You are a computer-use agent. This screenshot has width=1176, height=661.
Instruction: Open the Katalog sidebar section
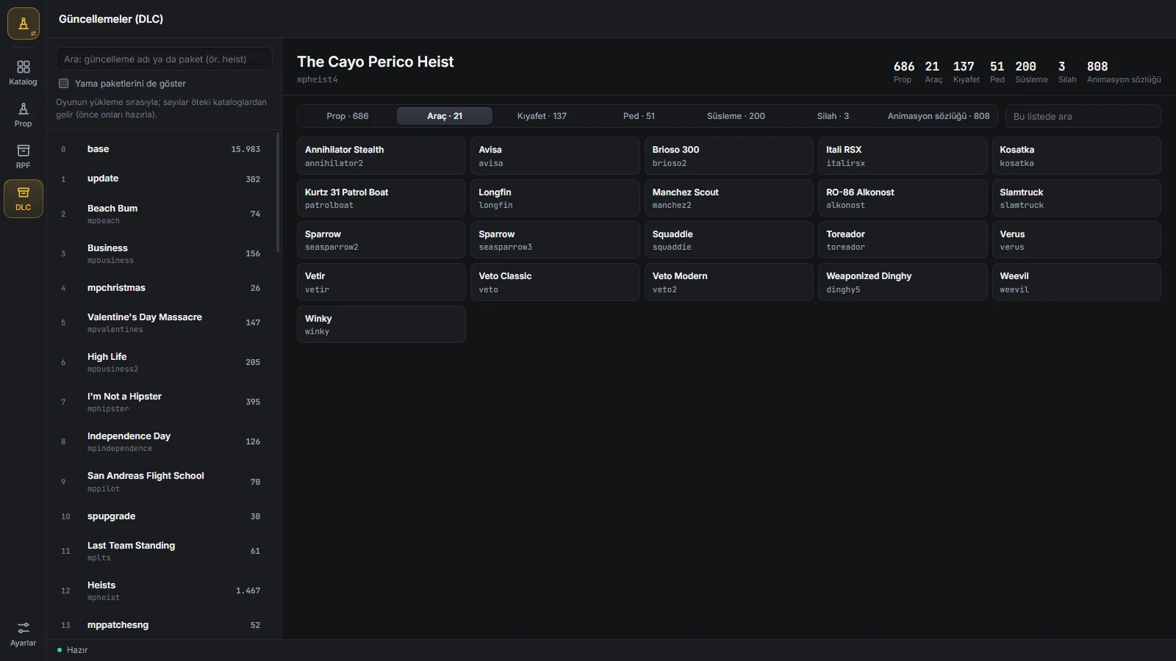click(x=23, y=73)
